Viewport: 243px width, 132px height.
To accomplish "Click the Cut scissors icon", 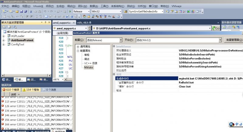I will click(31, 12).
